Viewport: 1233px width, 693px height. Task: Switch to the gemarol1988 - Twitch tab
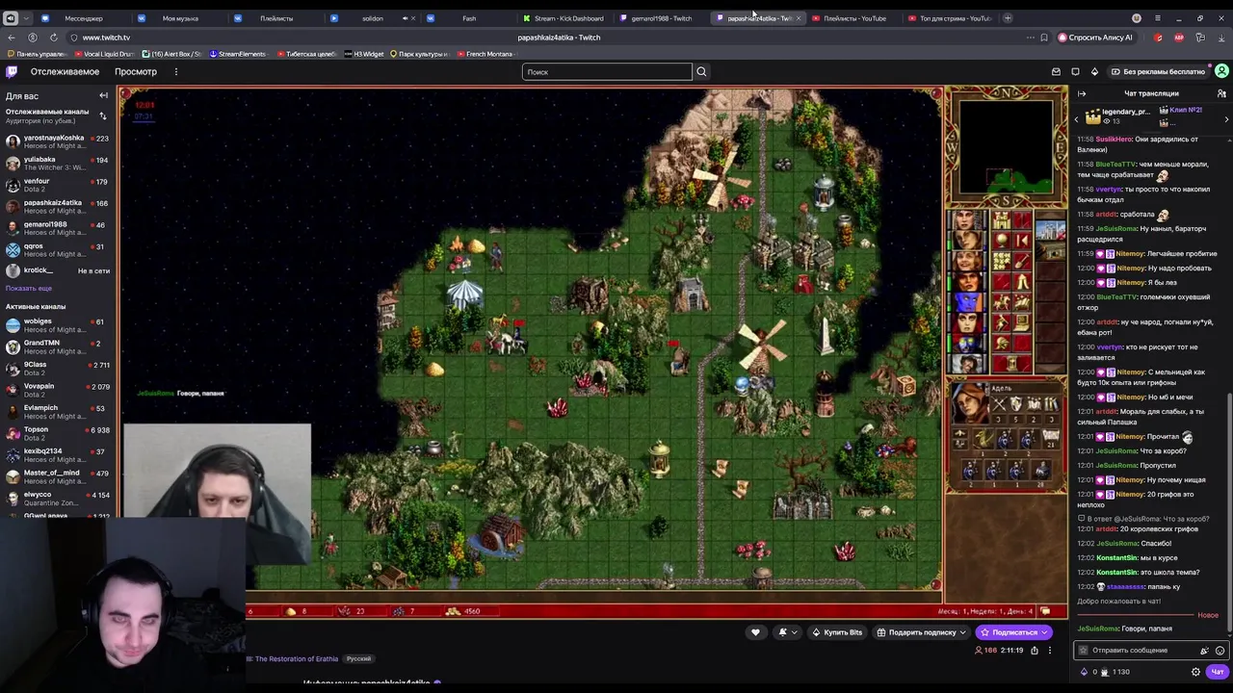pyautogui.click(x=662, y=18)
